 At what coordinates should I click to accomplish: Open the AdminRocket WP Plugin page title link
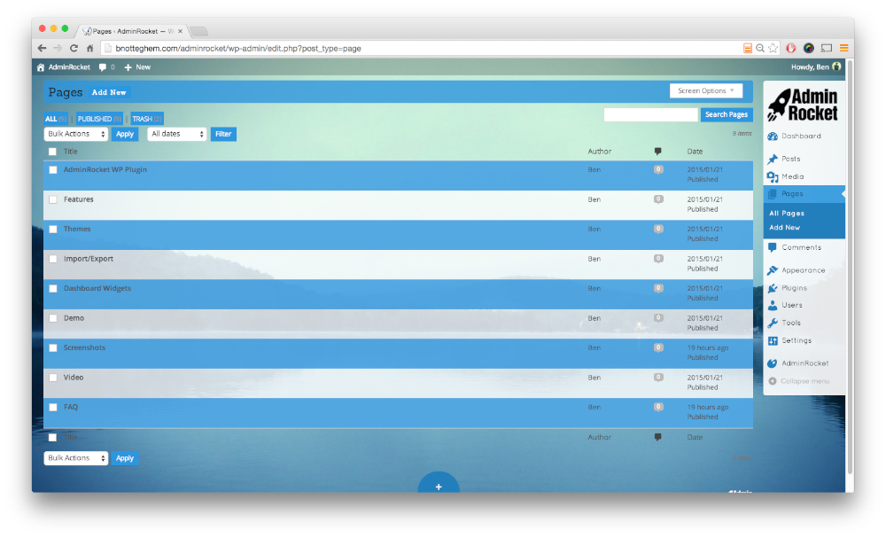point(105,169)
